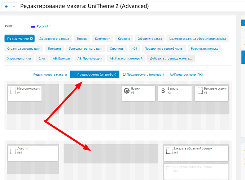Select the Характеристики layout page
Image resolution: width=245 pixels, height=180 pixels.
click(19, 58)
